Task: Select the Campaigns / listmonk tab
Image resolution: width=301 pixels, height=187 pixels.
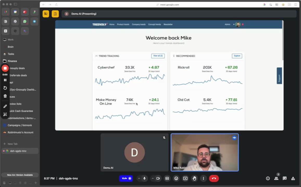Action: (x=20, y=125)
